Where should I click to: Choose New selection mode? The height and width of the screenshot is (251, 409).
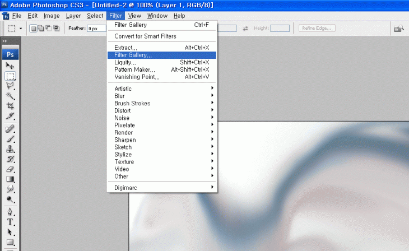coord(33,28)
